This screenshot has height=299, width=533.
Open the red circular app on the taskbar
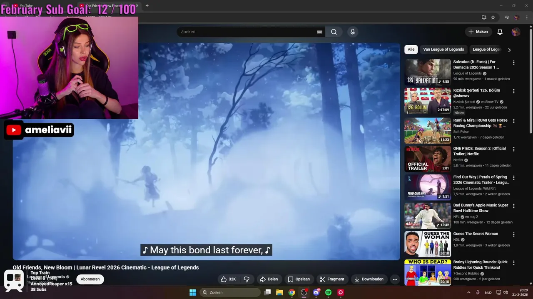pyautogui.click(x=341, y=292)
